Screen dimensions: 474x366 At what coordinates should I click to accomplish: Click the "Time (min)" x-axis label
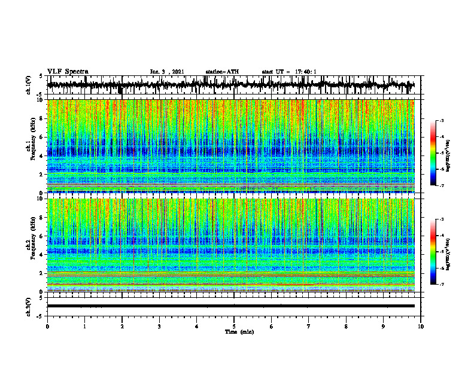click(x=239, y=332)
